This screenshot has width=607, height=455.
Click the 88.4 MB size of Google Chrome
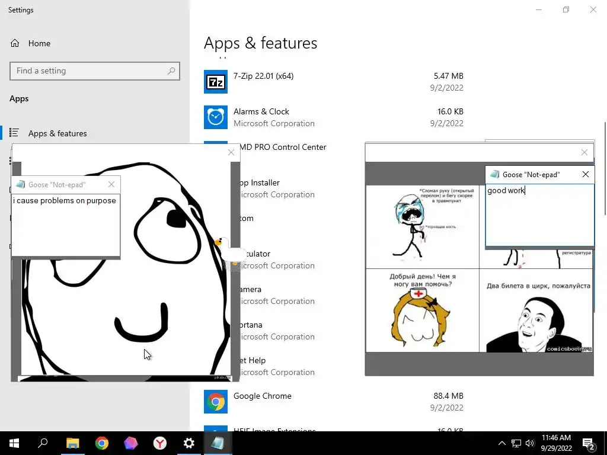[x=448, y=396]
